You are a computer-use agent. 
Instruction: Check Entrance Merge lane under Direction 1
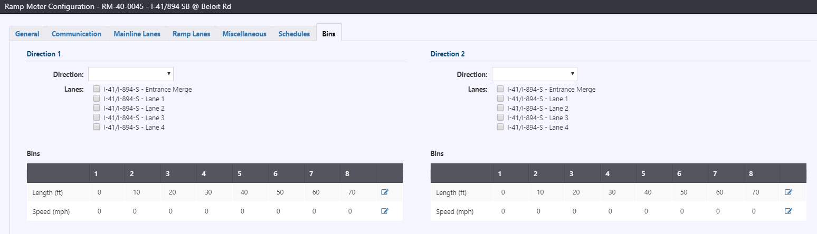coord(97,89)
